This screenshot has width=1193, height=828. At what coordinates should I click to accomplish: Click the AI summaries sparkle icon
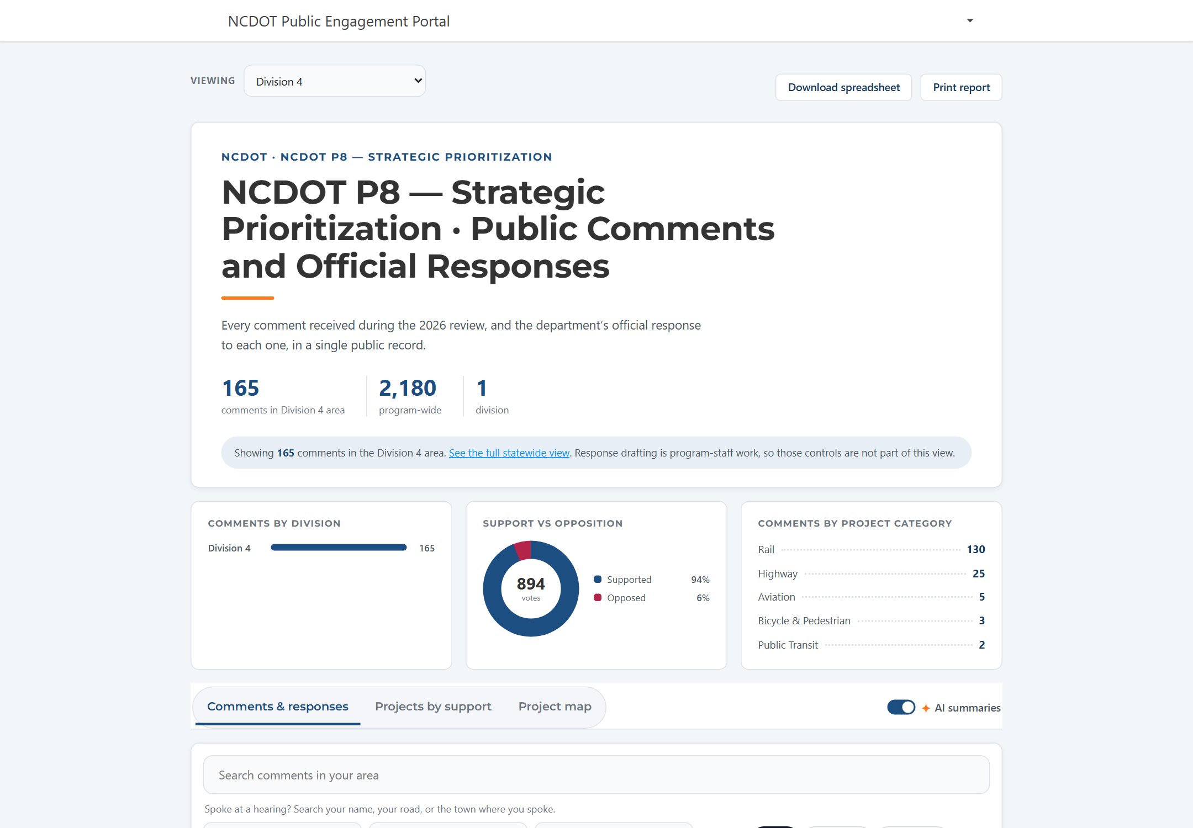[x=926, y=708]
